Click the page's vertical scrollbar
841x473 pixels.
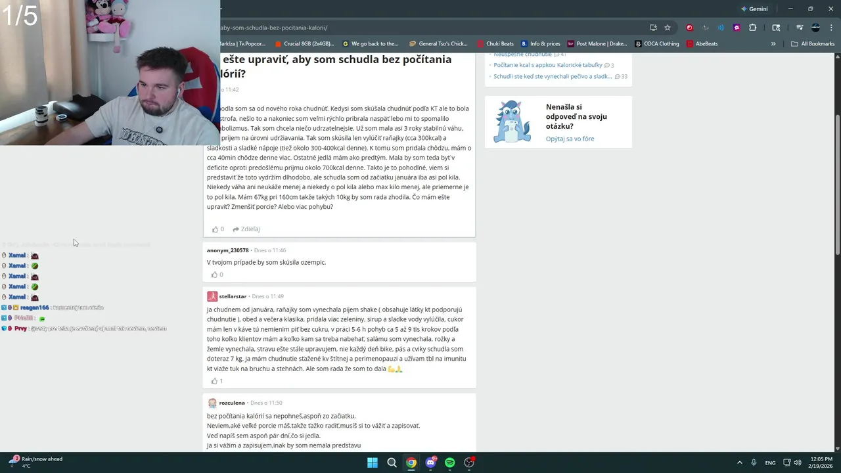click(x=837, y=184)
